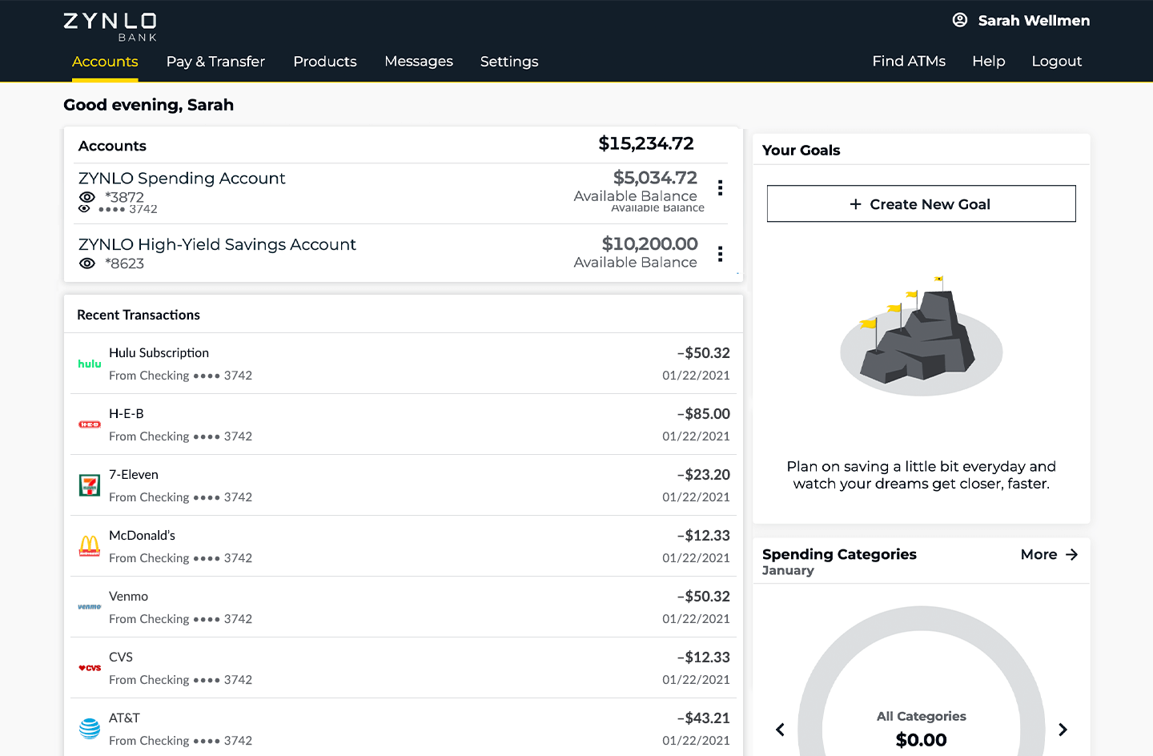Image resolution: width=1153 pixels, height=756 pixels.
Task: Show the Savings account number *8623
Action: 87,263
